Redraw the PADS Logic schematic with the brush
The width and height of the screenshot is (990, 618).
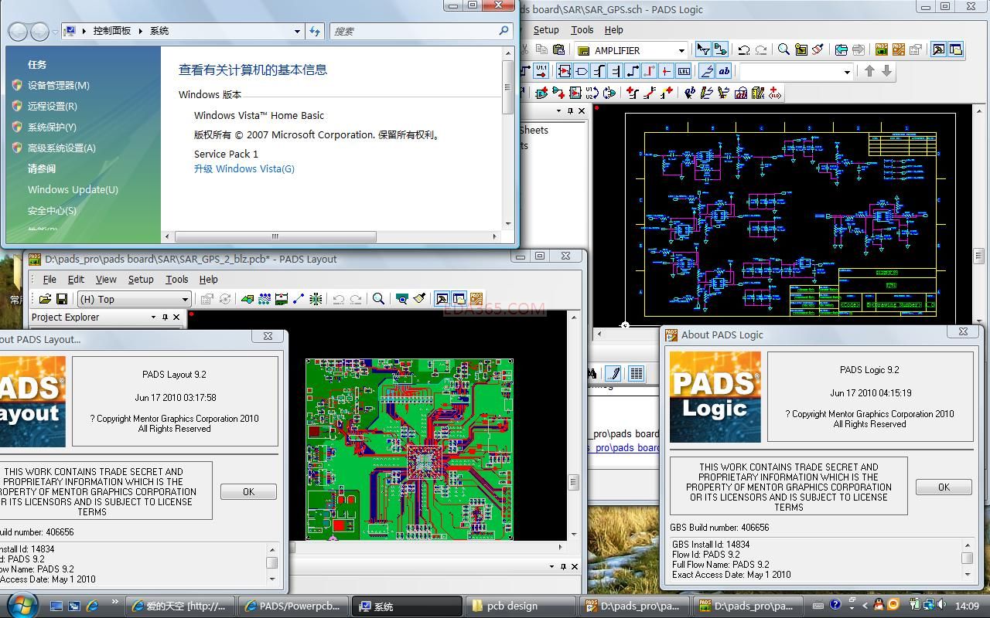pyautogui.click(x=818, y=49)
